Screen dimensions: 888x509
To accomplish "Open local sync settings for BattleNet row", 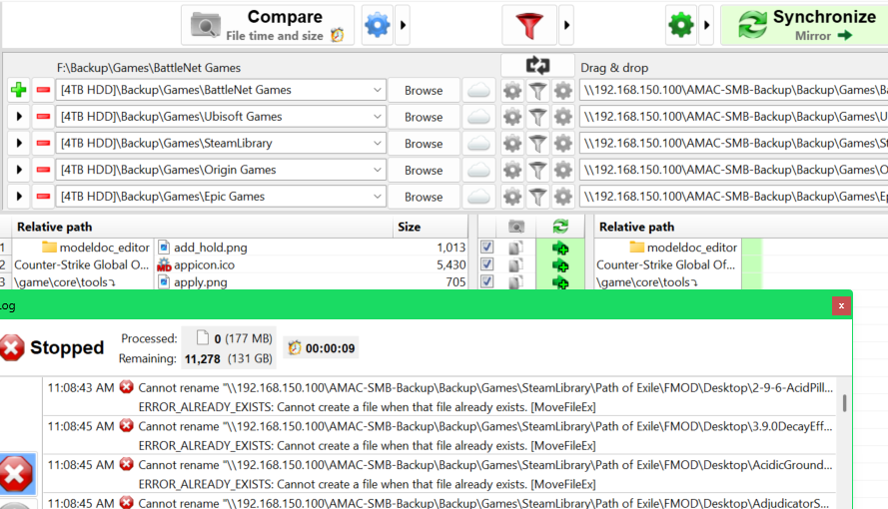I will click(563, 91).
